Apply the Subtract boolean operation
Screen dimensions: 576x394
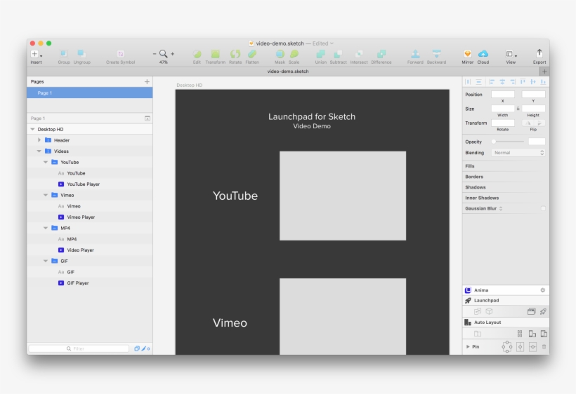tap(338, 54)
